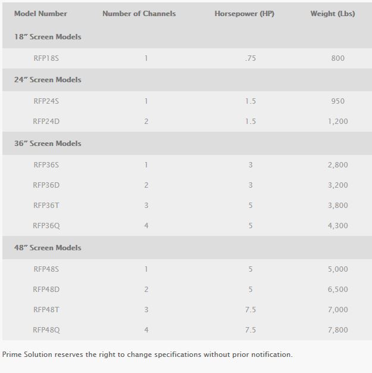The height and width of the screenshot is (373, 372).
Task: Click the Prime Solution specifications disclaimer text
Action: pos(148,355)
